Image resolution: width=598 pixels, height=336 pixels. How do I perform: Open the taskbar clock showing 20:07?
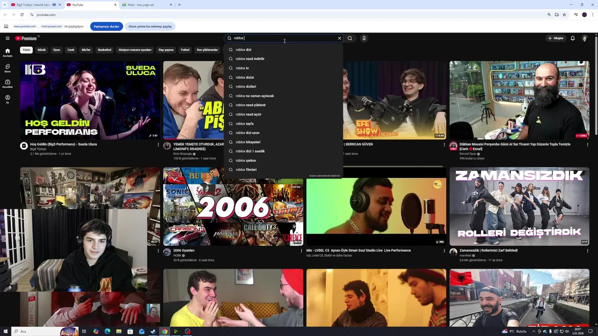(577, 331)
